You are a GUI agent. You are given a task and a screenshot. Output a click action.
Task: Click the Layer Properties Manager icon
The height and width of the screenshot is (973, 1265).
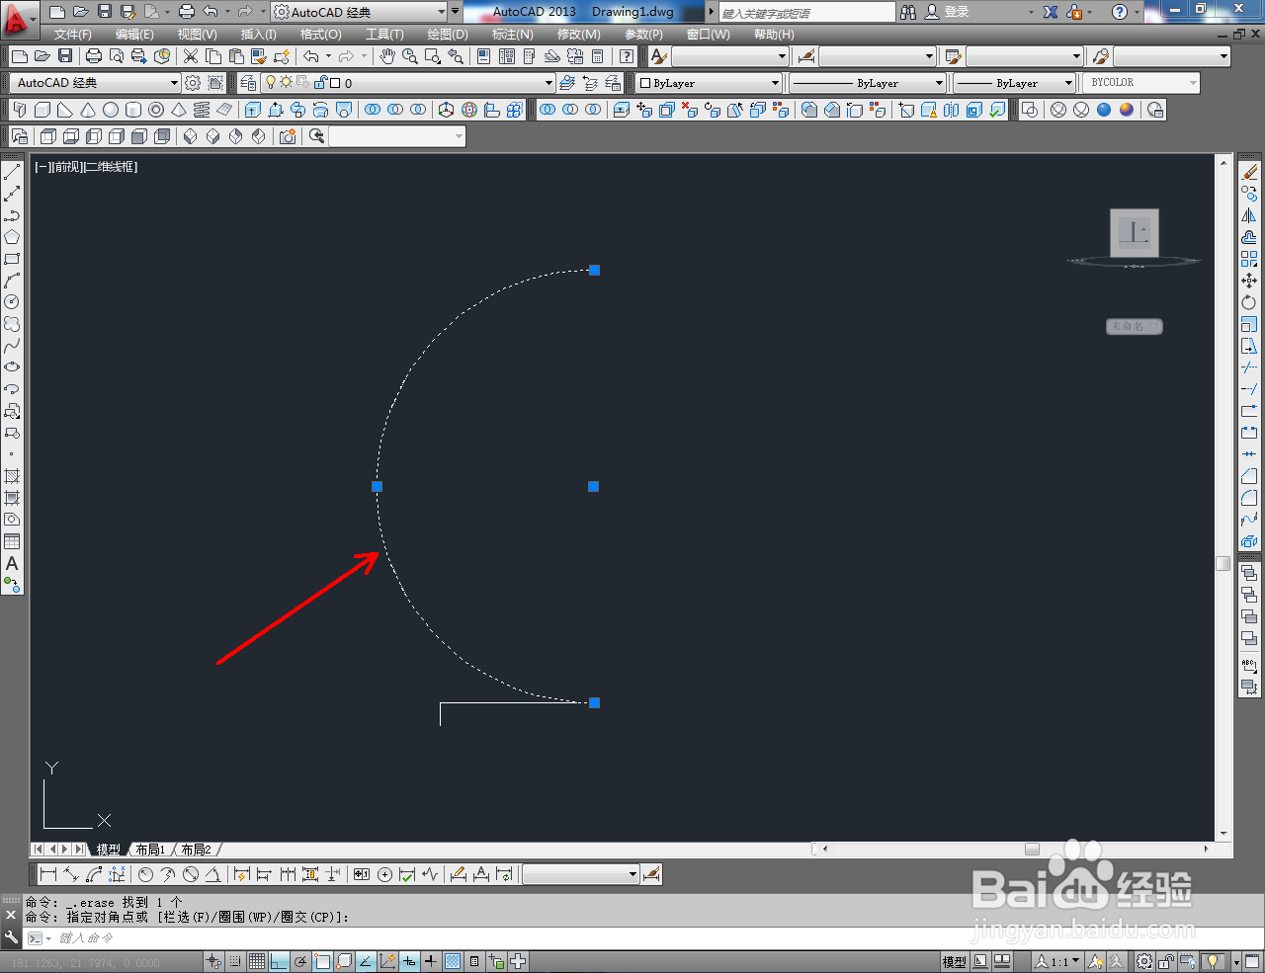(248, 83)
